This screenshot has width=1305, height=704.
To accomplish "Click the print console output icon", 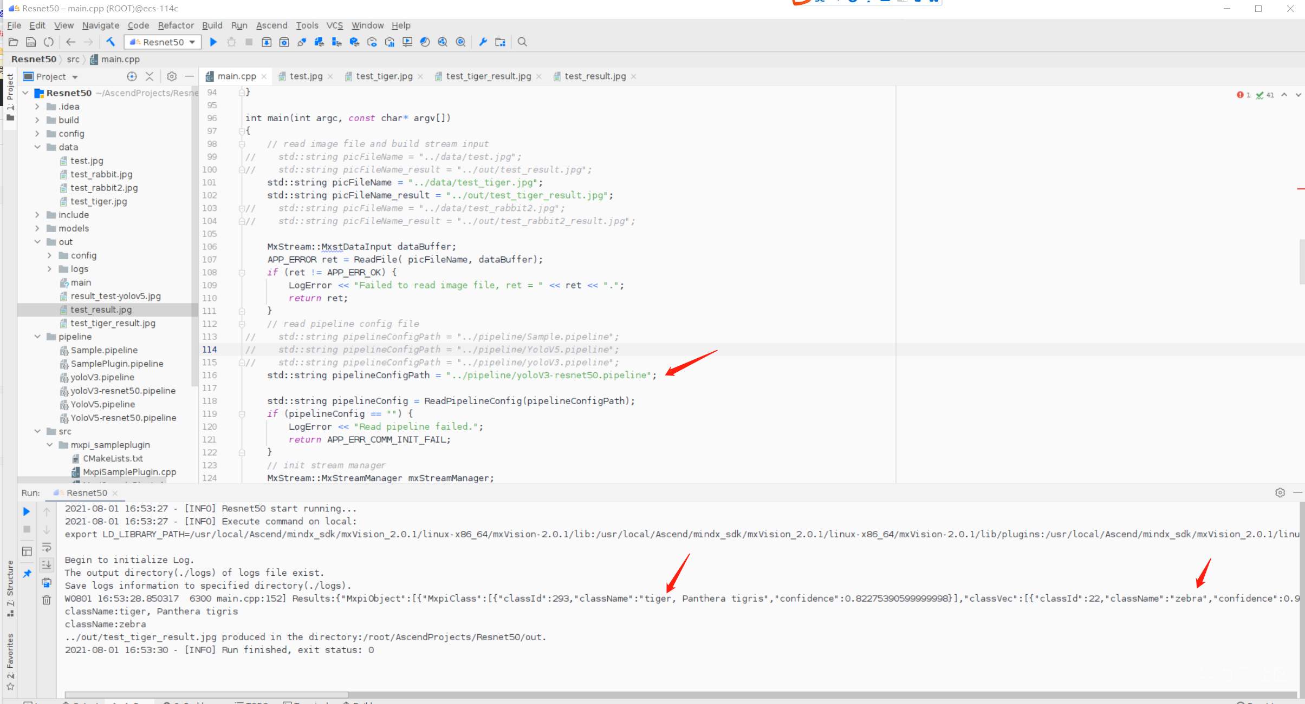I will (x=47, y=582).
